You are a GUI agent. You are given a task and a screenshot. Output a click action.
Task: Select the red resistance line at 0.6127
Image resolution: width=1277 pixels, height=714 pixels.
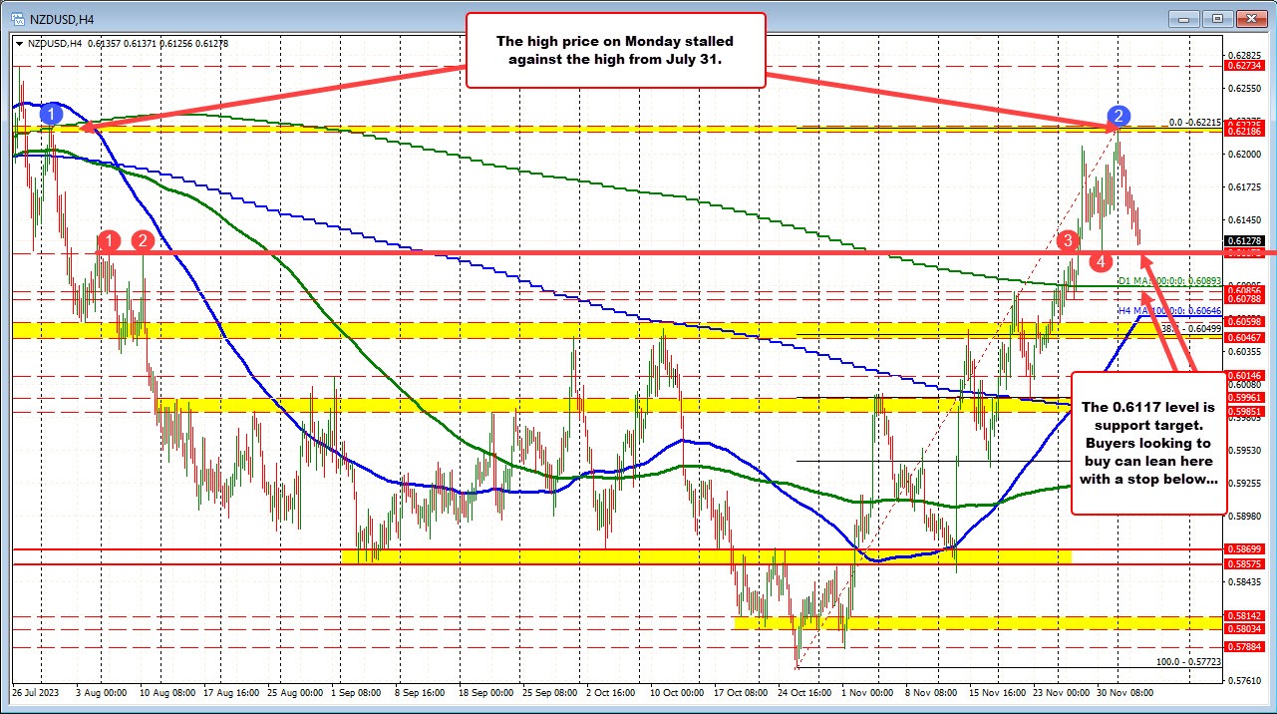pyautogui.click(x=598, y=251)
